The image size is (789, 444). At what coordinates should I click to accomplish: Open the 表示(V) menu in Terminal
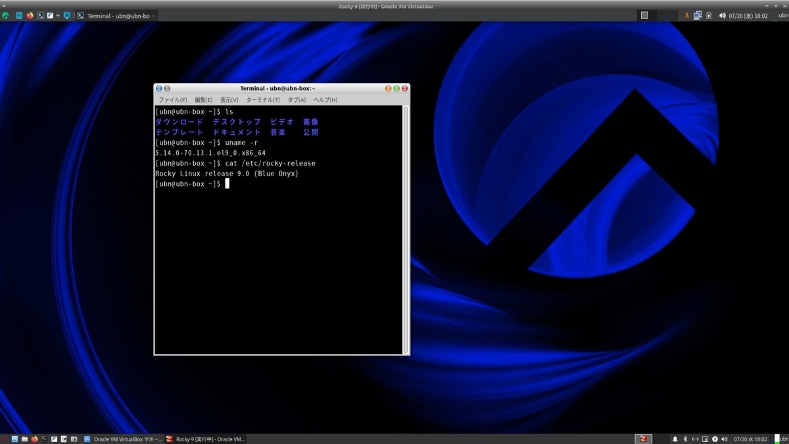tap(229, 99)
